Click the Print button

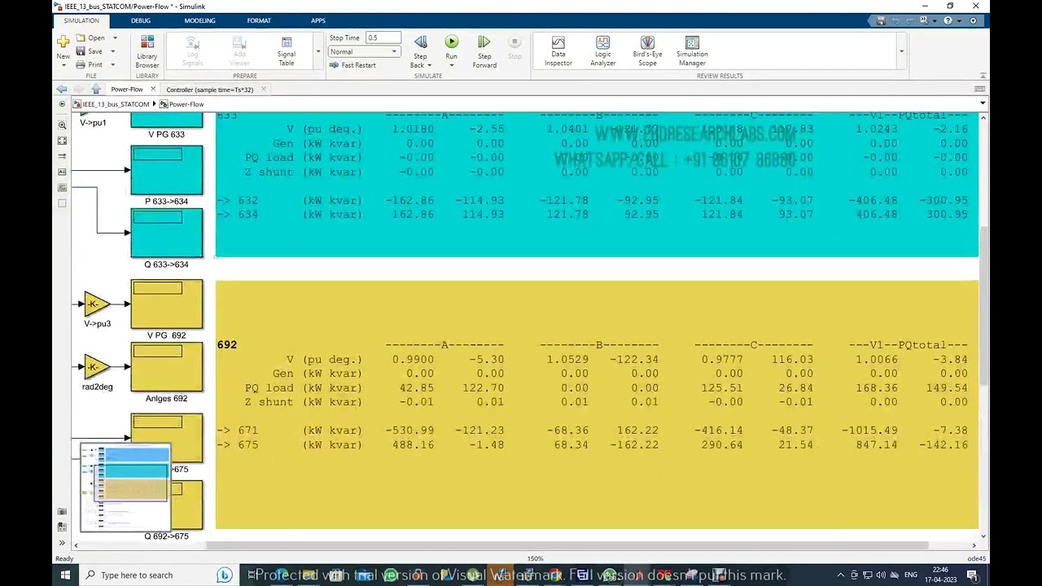90,64
